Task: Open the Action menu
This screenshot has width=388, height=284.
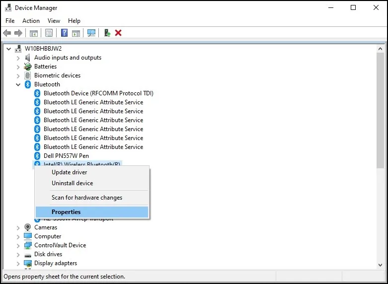Action: pyautogui.click(x=31, y=21)
